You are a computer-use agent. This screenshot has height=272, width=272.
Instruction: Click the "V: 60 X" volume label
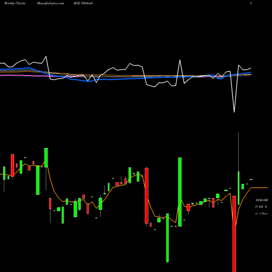(261, 207)
